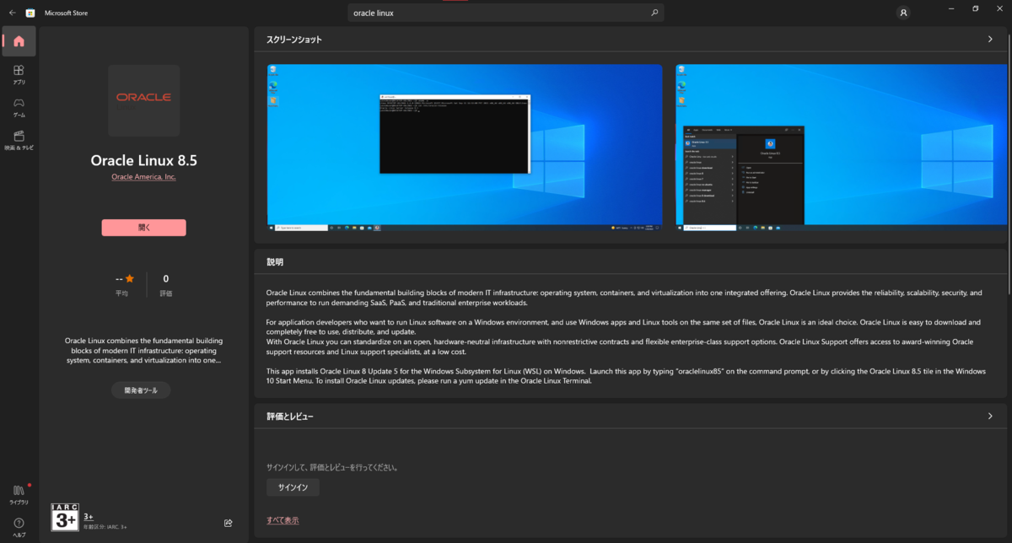The image size is (1012, 543).
Task: Click the サインイン button
Action: pos(293,487)
